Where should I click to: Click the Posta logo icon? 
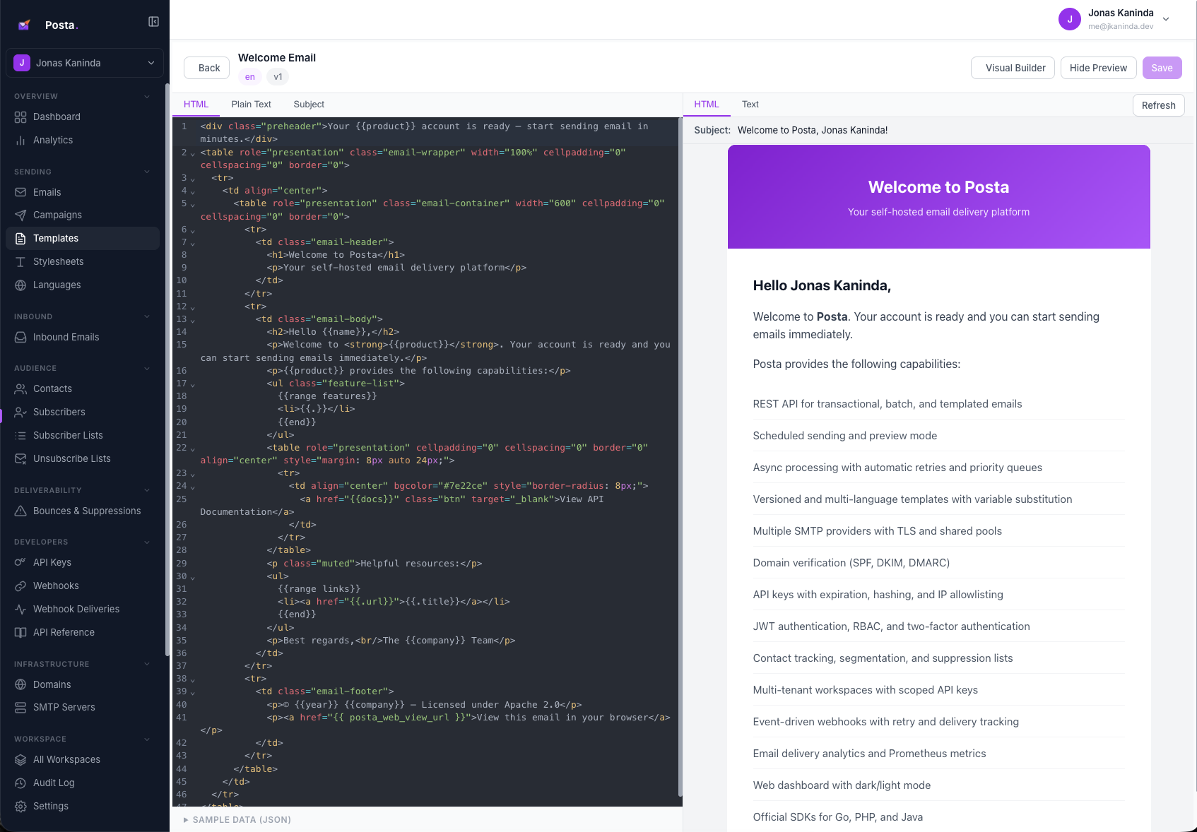(x=24, y=25)
